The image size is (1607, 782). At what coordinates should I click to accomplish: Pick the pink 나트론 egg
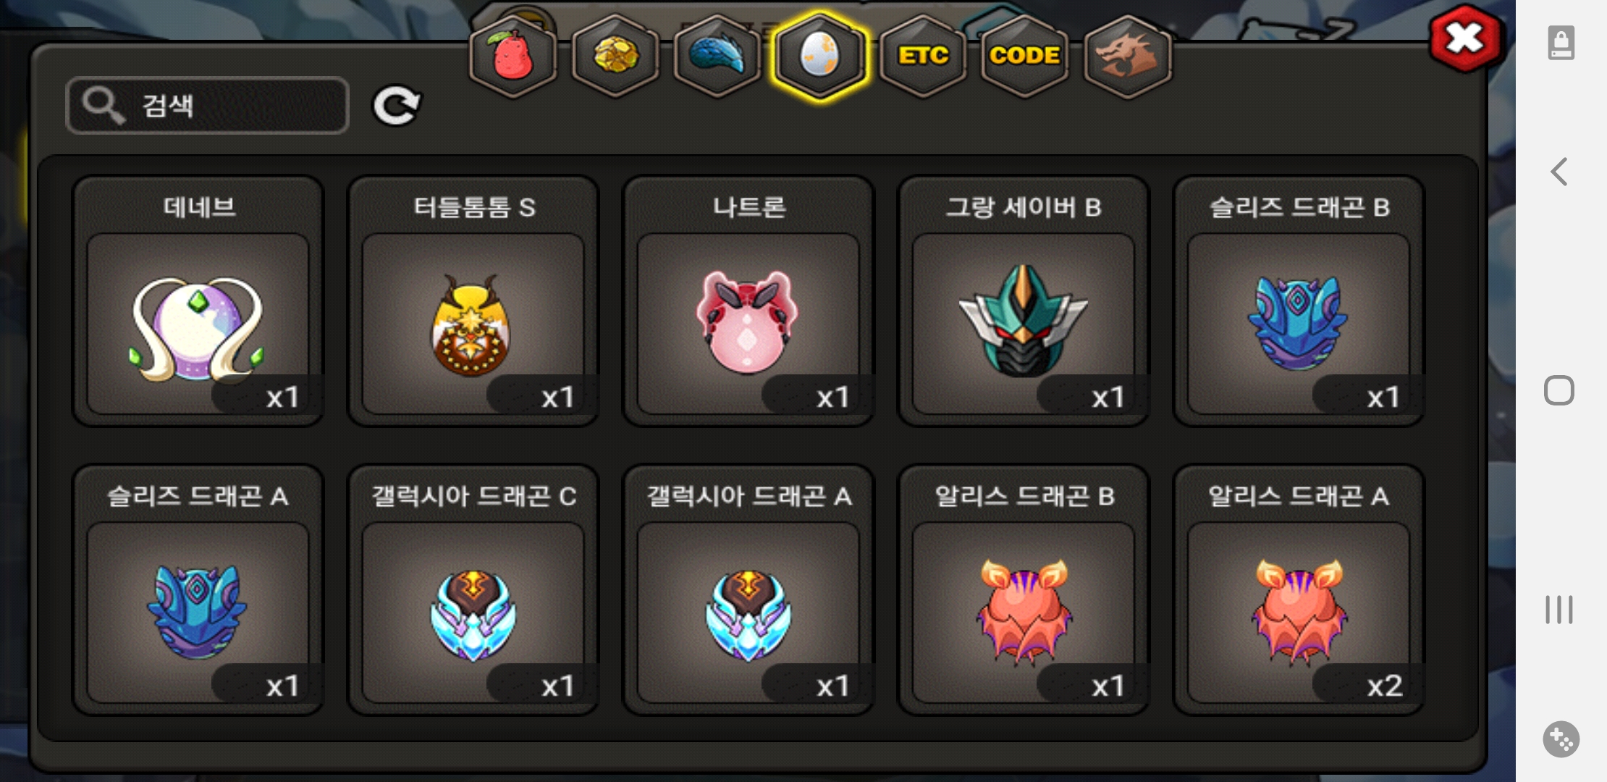pos(748,300)
